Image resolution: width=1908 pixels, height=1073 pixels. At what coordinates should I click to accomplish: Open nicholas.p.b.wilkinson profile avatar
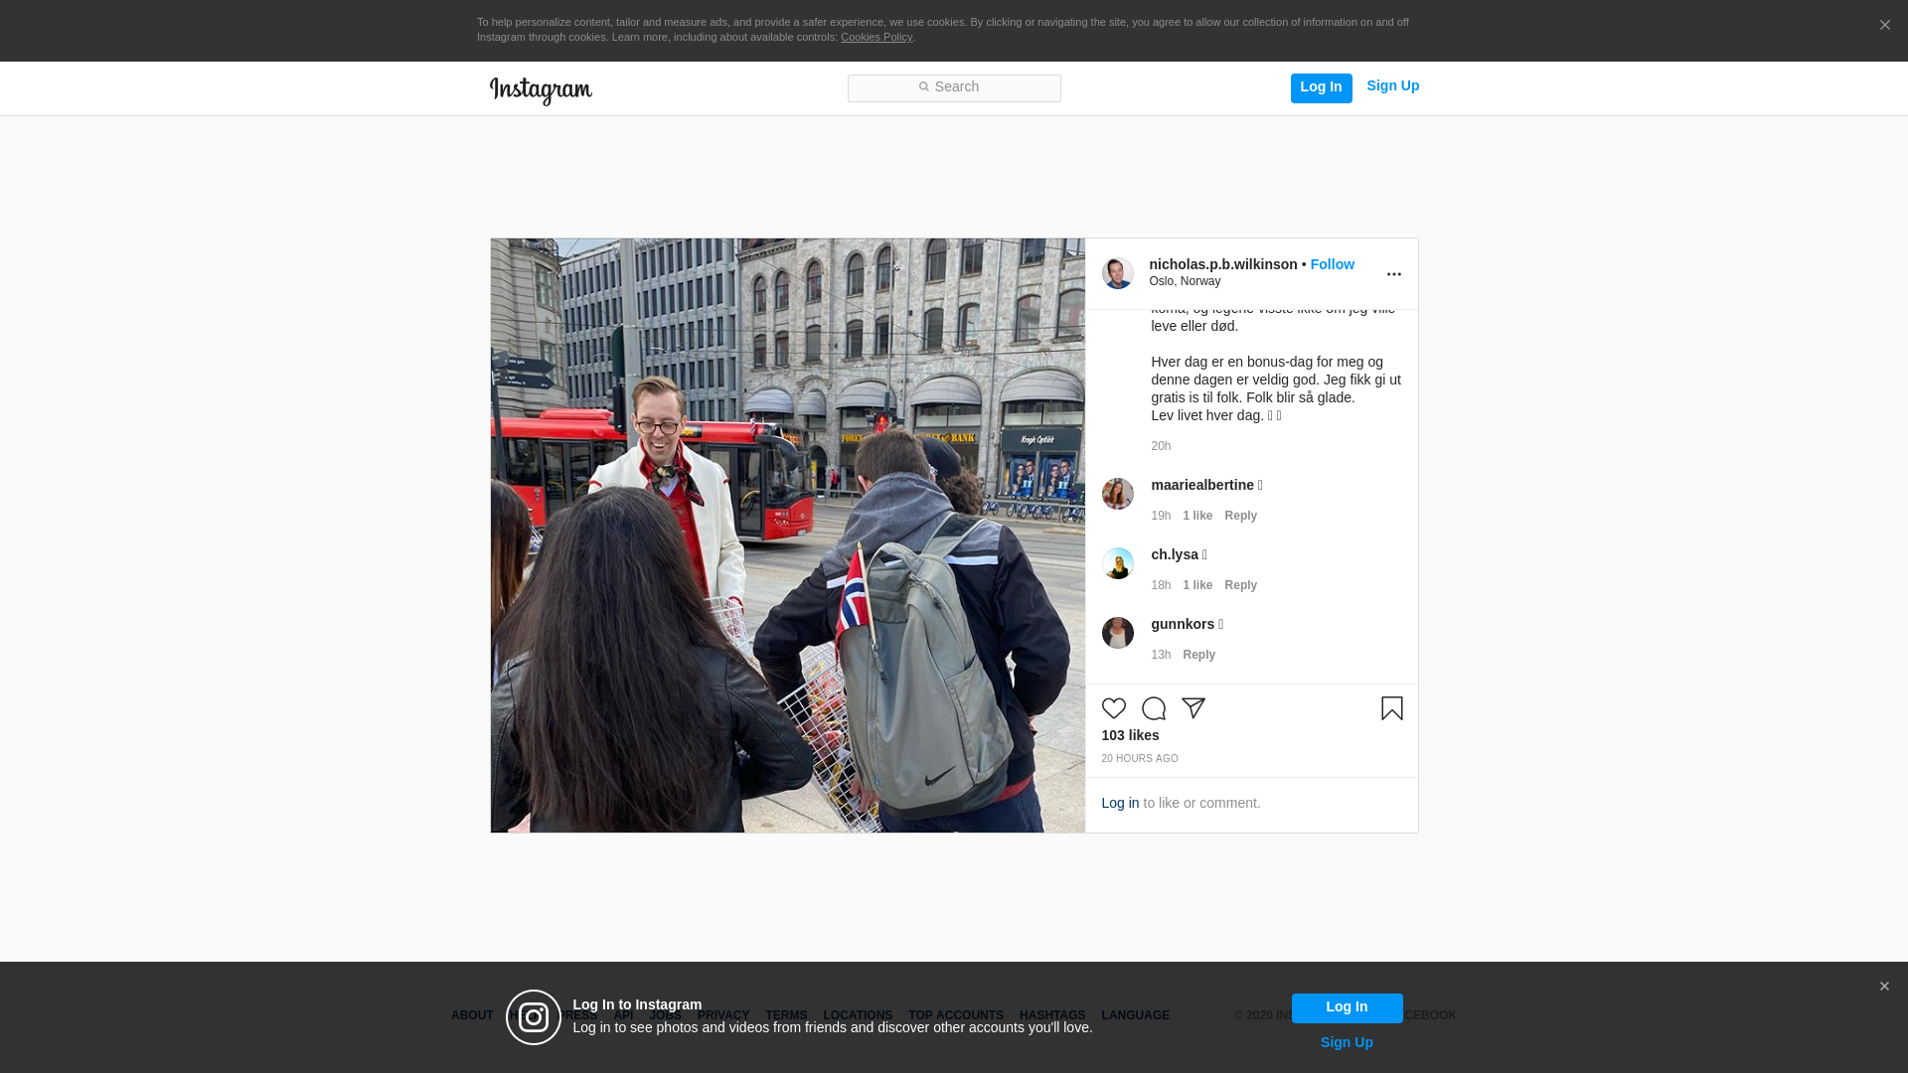pos(1118,273)
